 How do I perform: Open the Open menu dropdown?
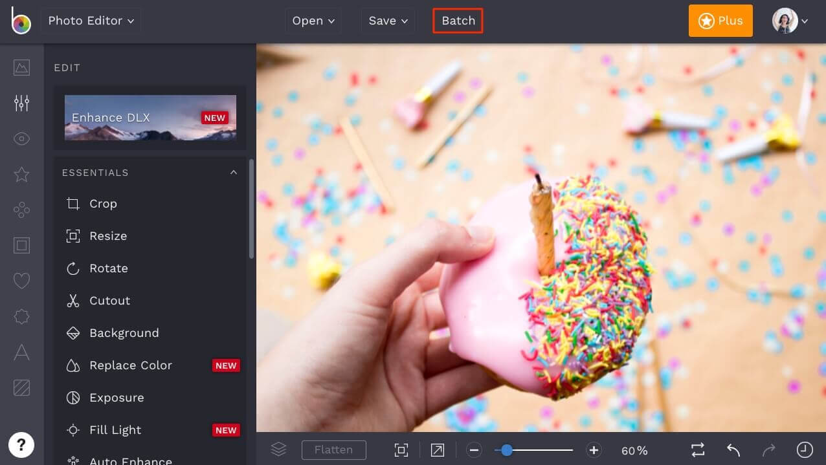click(314, 21)
